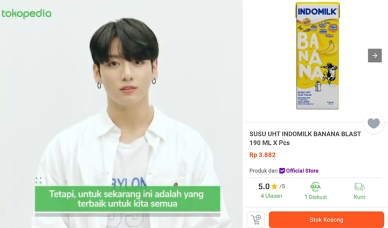Click the Kurir delivery truck icon
Image resolution: width=388 pixels, height=228 pixels.
pos(359,187)
